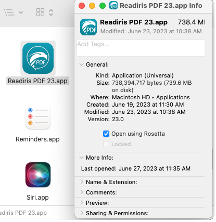Click the Last opened date June 27, 2023

[x=155, y=168]
